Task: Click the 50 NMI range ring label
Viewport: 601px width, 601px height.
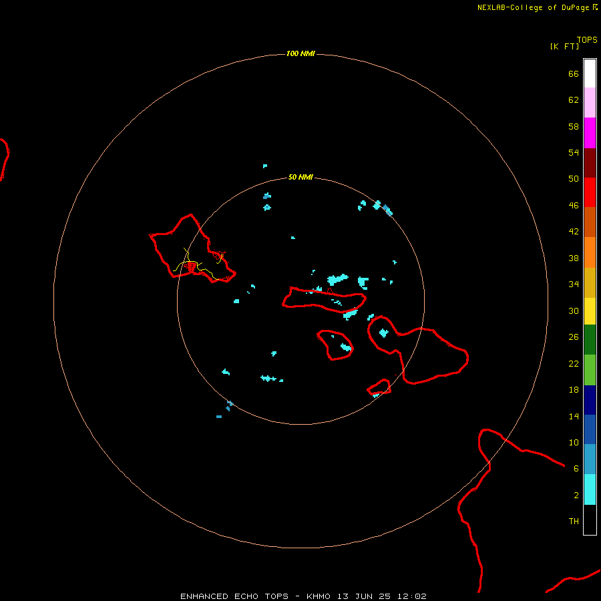Action: tap(300, 177)
